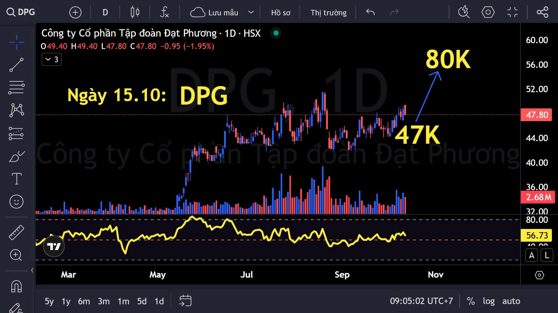Click the add symbol plus icon

75,12
